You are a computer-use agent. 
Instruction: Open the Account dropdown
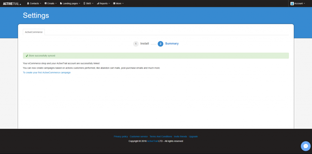[x=298, y=3]
